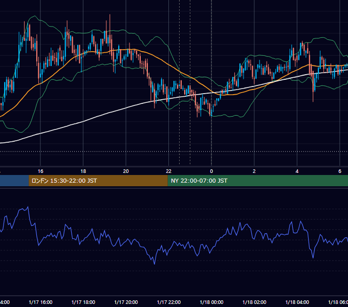The width and height of the screenshot is (348, 307).
Task: Click the NY 22:00-07:00 JST session bar
Action: (x=257, y=181)
